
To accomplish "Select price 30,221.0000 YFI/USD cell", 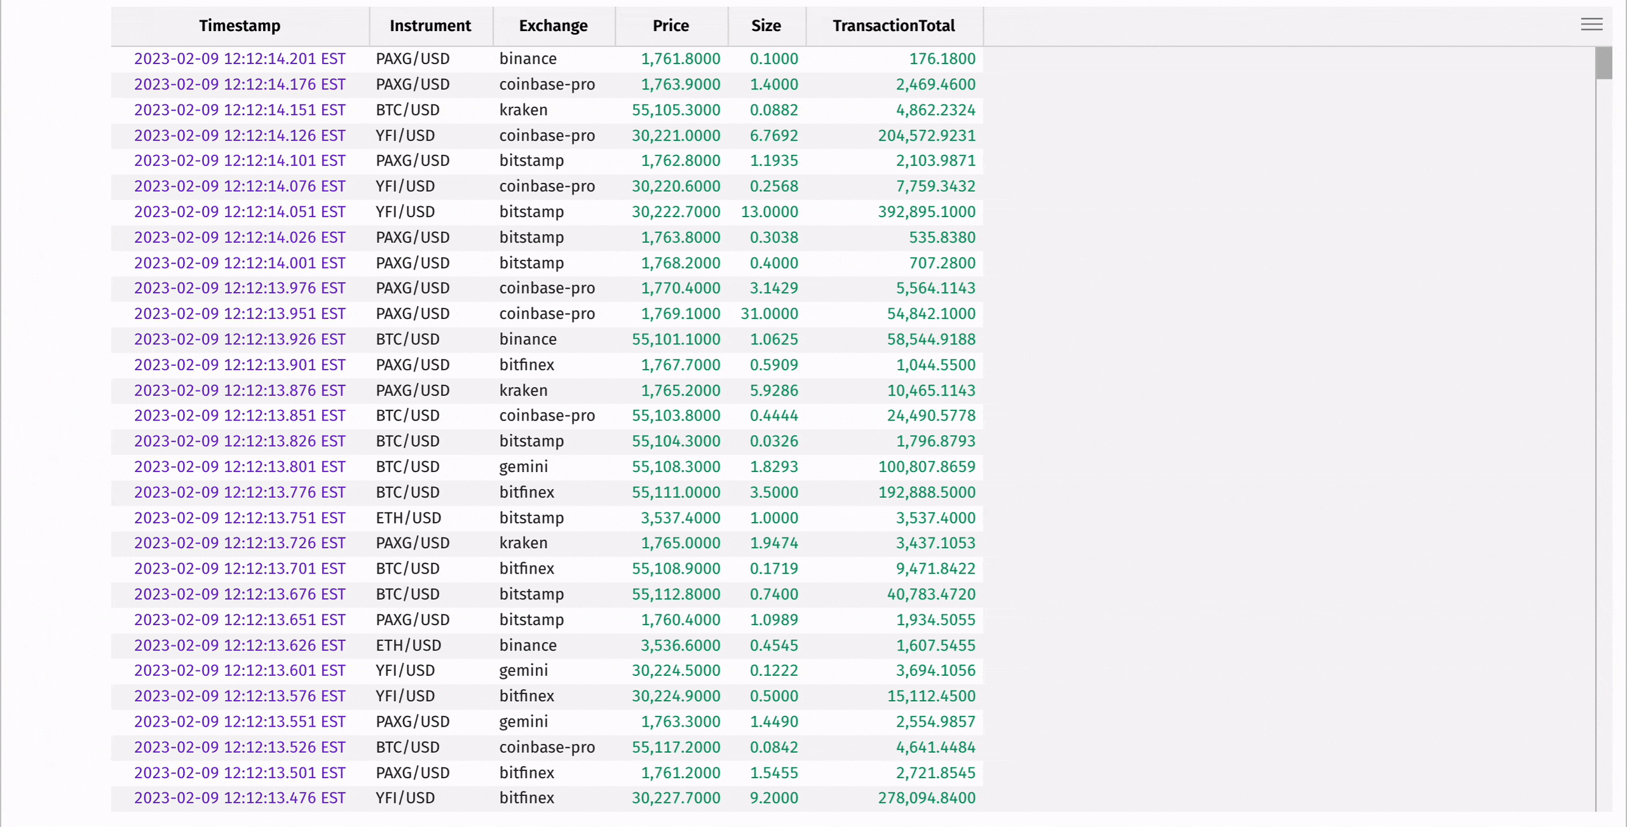I will click(676, 136).
